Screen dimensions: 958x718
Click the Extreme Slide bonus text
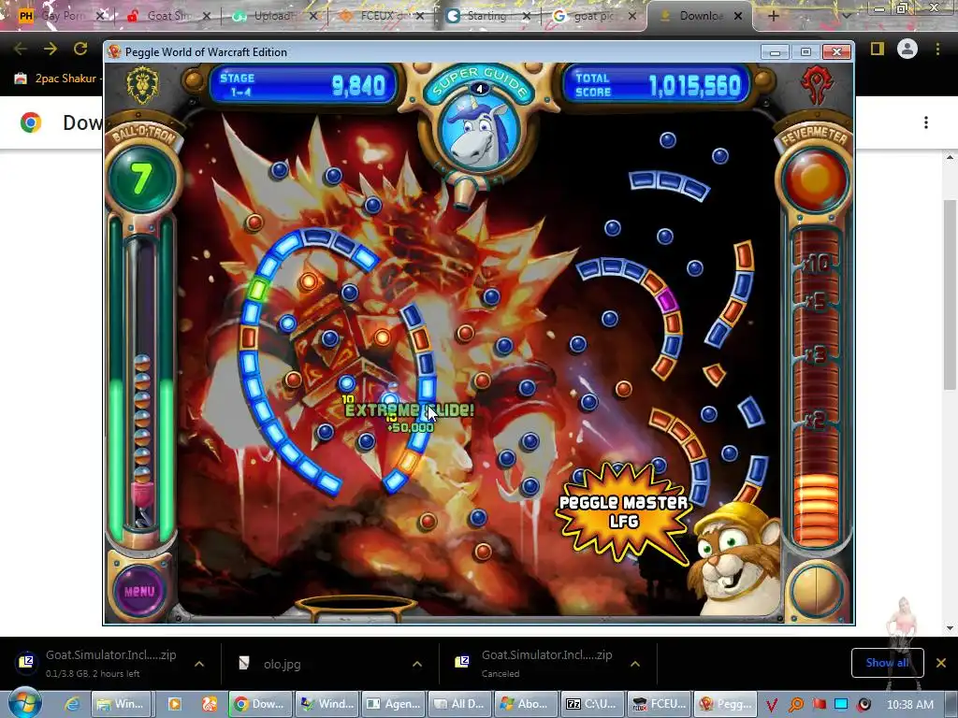coord(410,410)
